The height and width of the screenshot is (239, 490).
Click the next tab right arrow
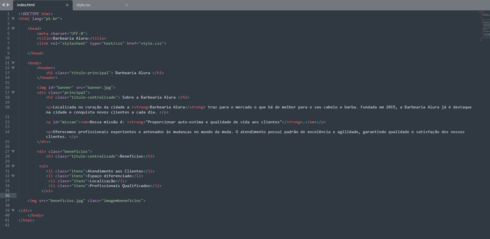(8, 5)
